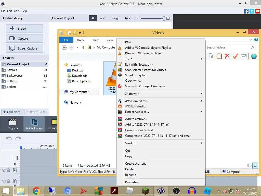Click the new folder icon in Explorer quick access toolbar
The width and height of the screenshot is (261, 196).
[75, 33]
